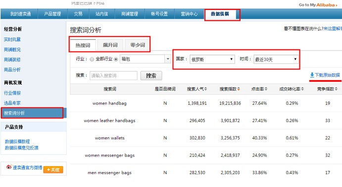
Task: Click the 下载原始数据 link
Action: coord(327,75)
